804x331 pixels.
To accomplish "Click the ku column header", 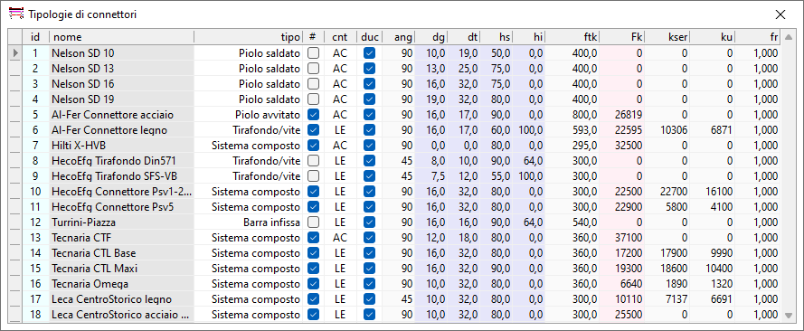I will point(713,37).
